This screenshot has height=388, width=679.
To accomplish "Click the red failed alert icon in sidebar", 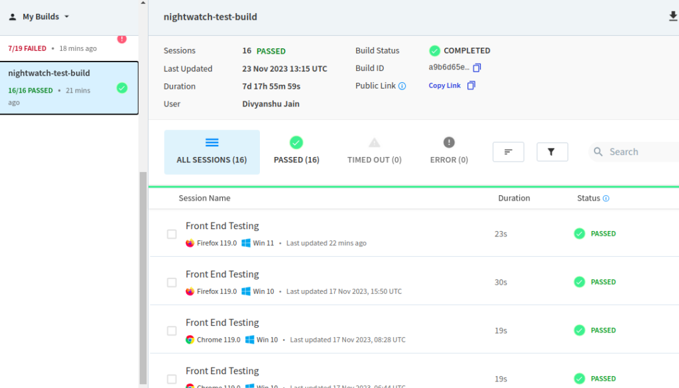I will [x=122, y=39].
